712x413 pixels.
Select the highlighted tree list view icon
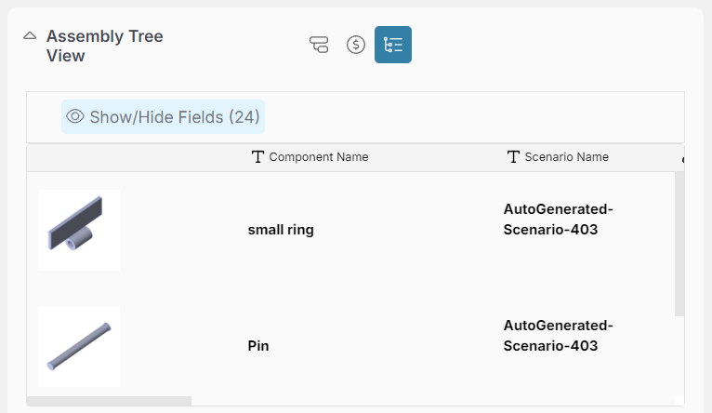(x=393, y=45)
